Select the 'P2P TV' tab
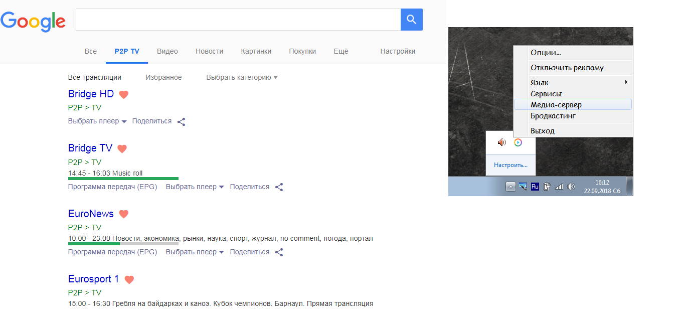 tap(127, 51)
